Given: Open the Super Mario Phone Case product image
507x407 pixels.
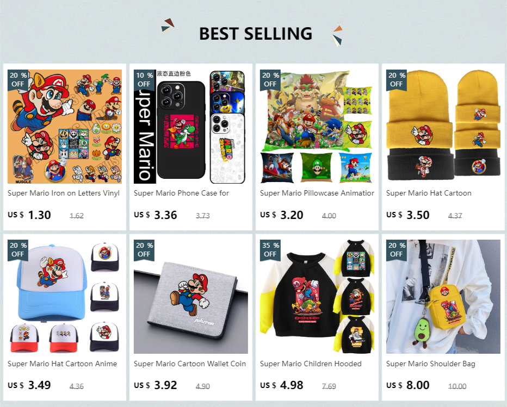Looking at the screenshot, I should pyautogui.click(x=191, y=127).
